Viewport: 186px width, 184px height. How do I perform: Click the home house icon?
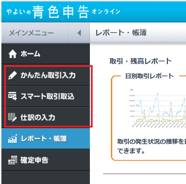(12, 54)
